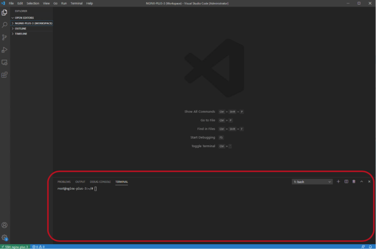Open the Remote Explorer view
The height and width of the screenshot is (249, 376).
point(4,62)
